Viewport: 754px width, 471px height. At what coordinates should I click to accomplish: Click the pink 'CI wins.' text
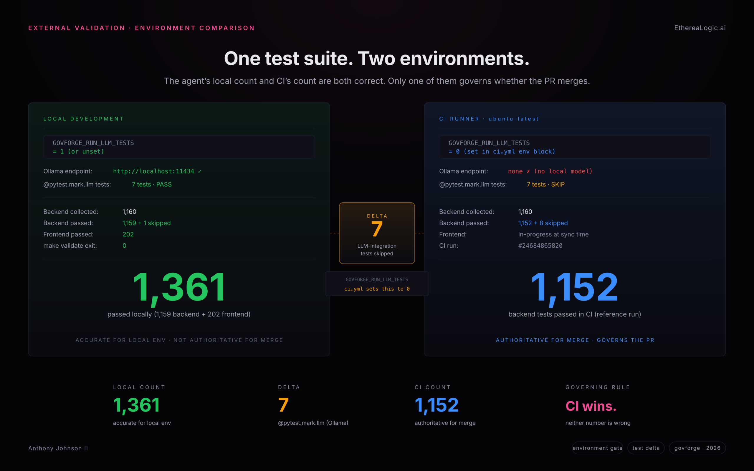(591, 406)
